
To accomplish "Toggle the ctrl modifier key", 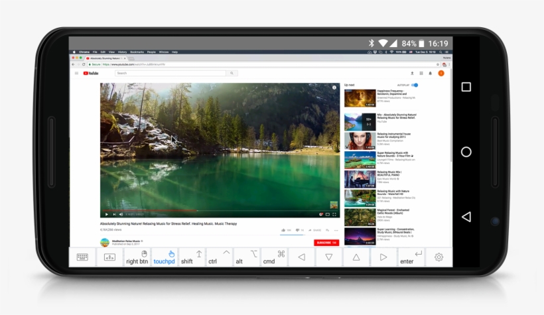I will click(219, 257).
